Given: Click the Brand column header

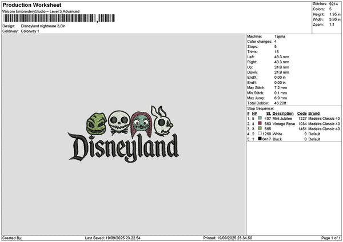Looking at the screenshot, I should (x=314, y=114).
